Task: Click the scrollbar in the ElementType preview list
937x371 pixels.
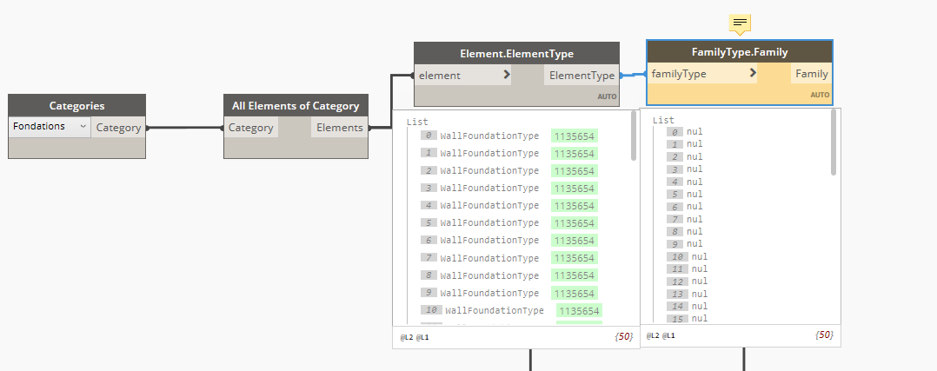Action: click(x=634, y=139)
